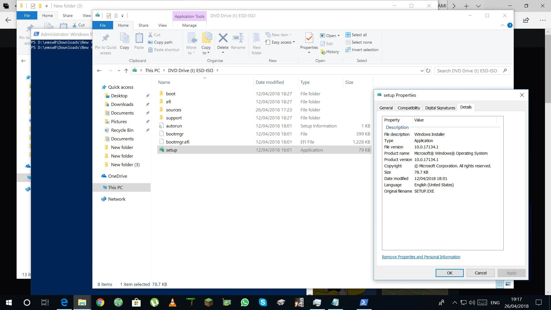Select Downloads in Quick access

tap(122, 104)
